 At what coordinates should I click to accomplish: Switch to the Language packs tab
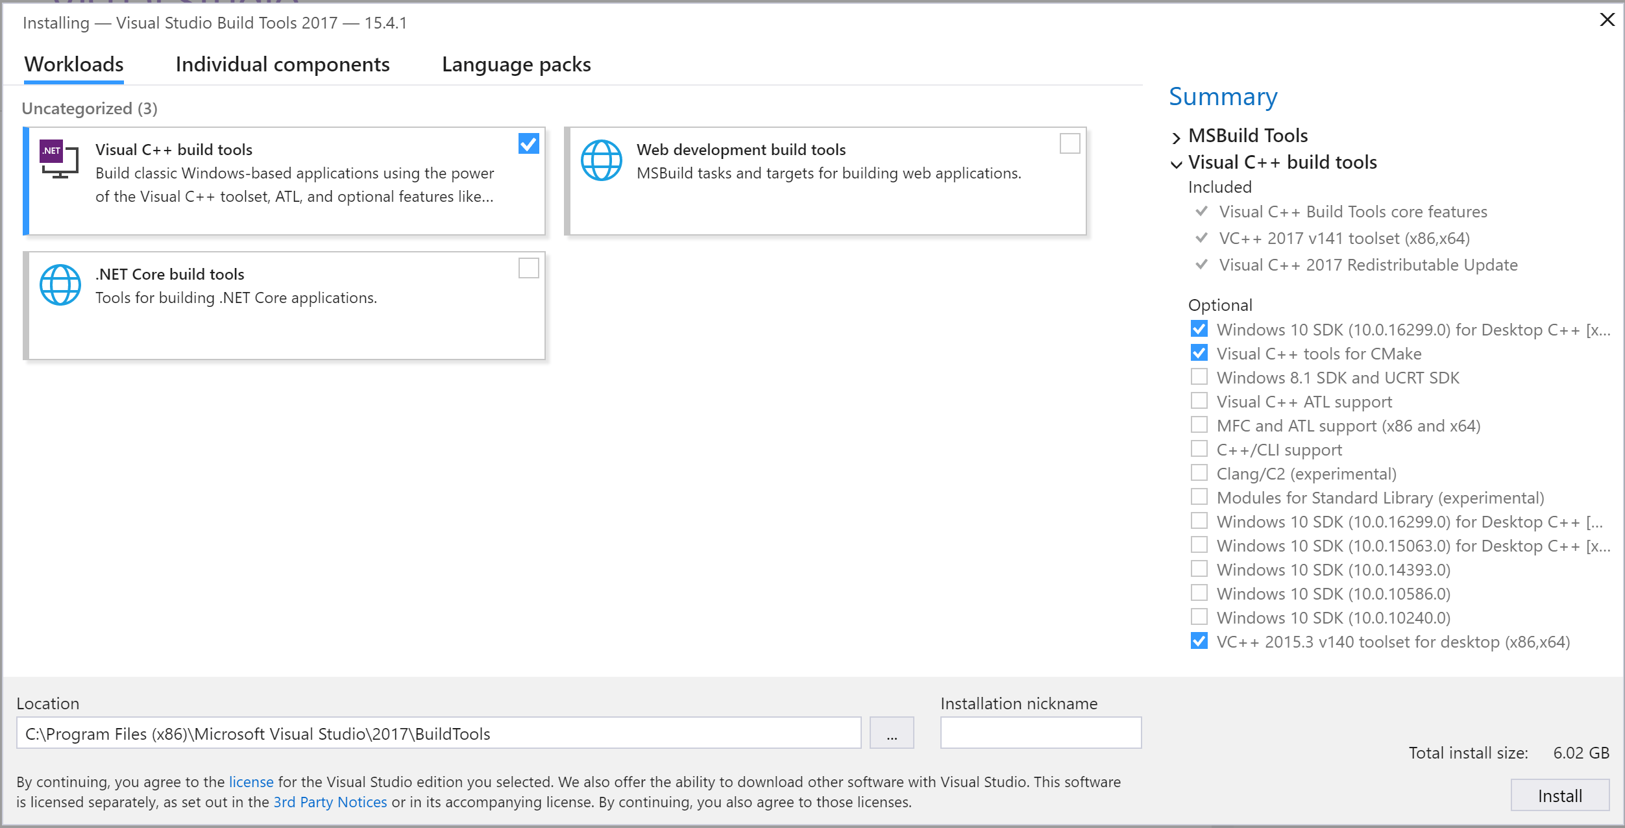[x=516, y=65]
